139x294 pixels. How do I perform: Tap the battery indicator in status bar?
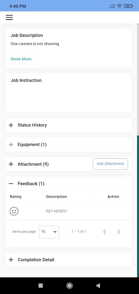[x=128, y=6]
